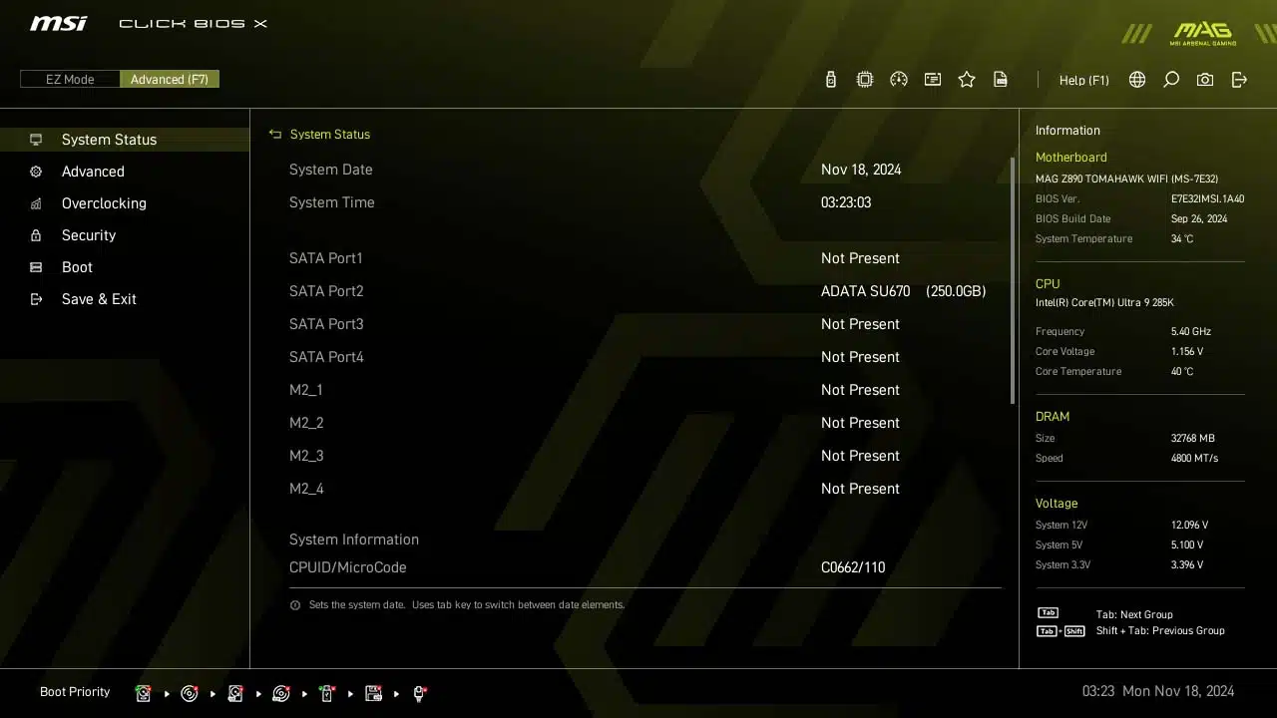Select first hard disk icon in Boot Priority
This screenshot has width=1277, height=718.
[144, 693]
